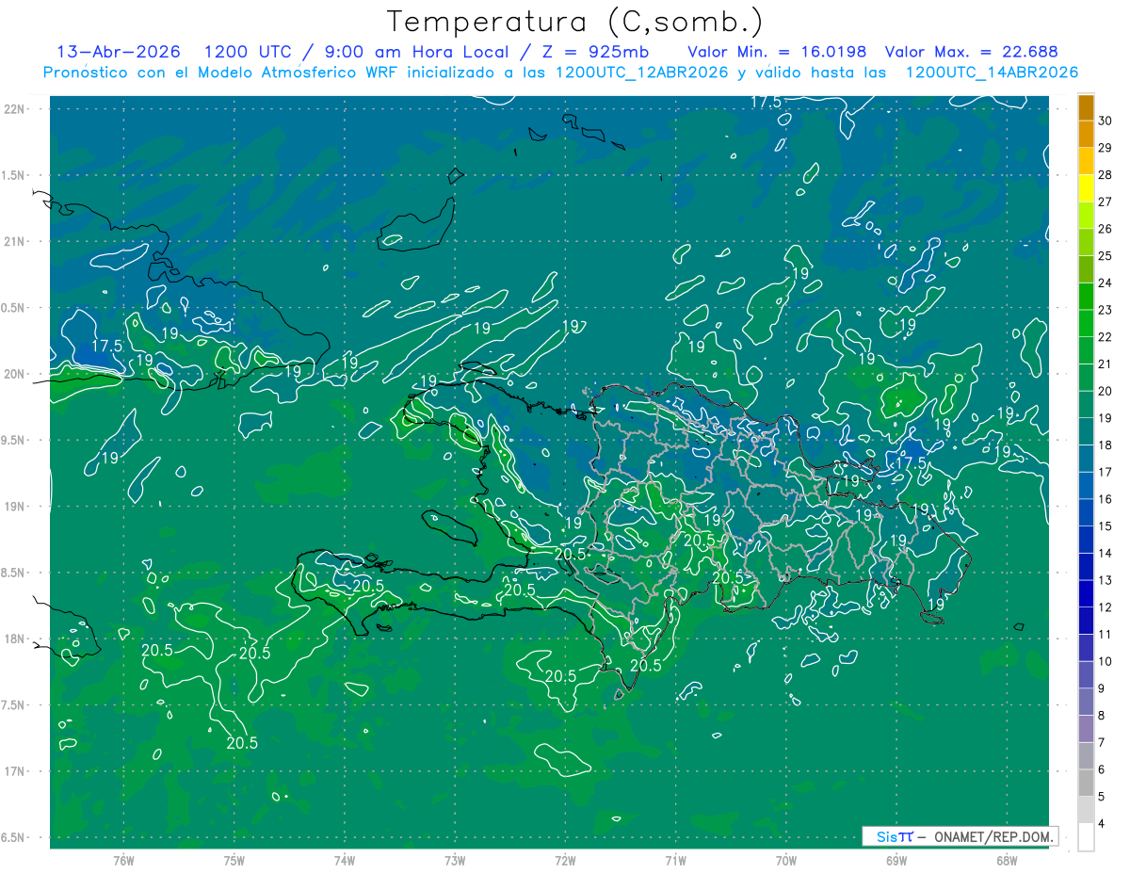Click the 1200UTC_14ABR2026 validity text
This screenshot has width=1130, height=873.
point(992,73)
